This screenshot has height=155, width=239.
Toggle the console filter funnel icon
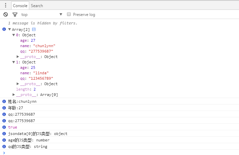15,14
